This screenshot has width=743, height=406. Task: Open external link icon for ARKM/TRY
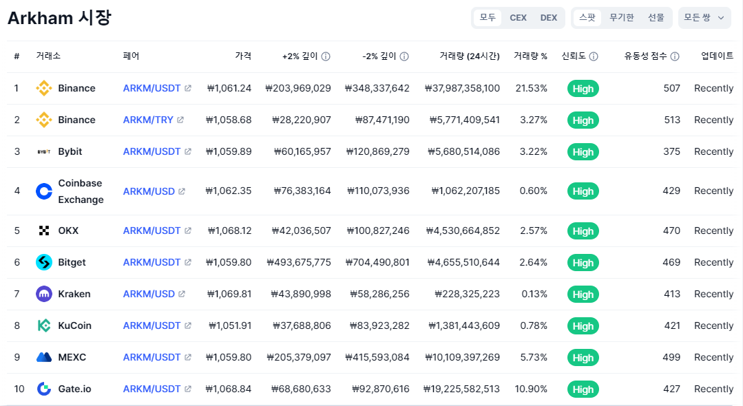(x=180, y=120)
